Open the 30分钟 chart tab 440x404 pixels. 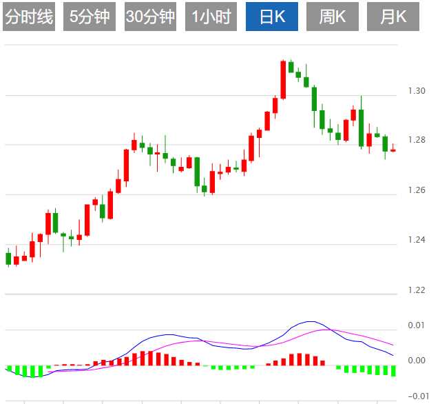[150, 17]
